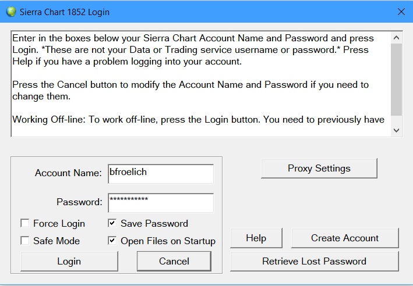
Task: Click the instructions scrollbar down arrow
Action: pos(397,130)
